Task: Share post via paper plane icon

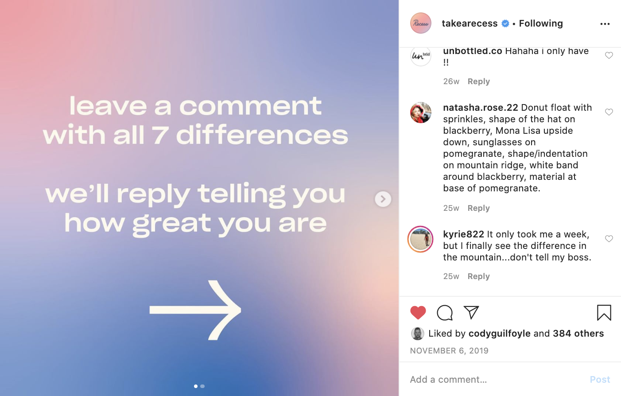Action: (x=471, y=312)
